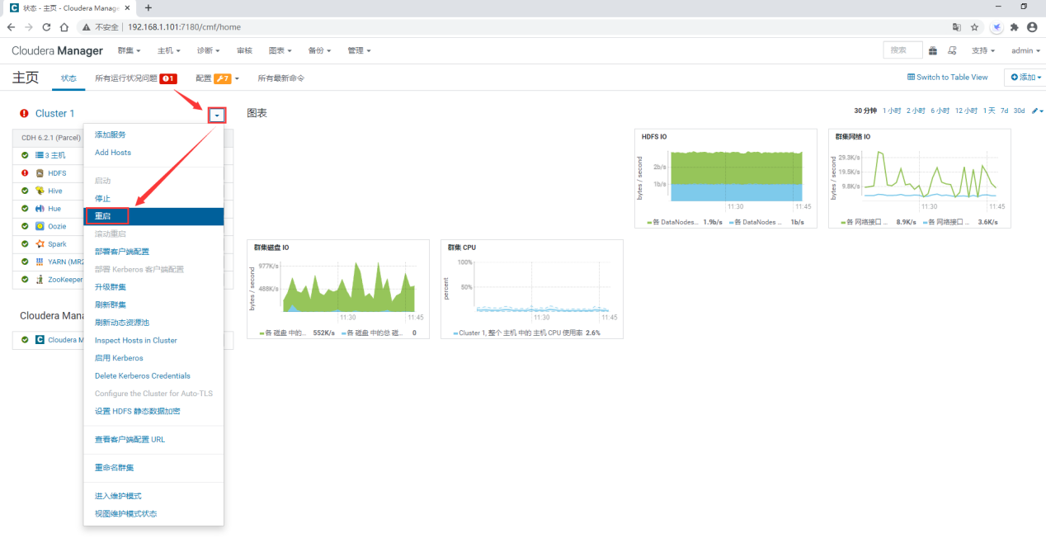Click the Oozie service icon
Viewport: 1046px width, 538px height.
coord(40,226)
